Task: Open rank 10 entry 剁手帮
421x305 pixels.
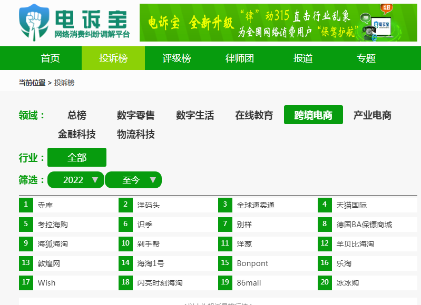Action: click(149, 244)
